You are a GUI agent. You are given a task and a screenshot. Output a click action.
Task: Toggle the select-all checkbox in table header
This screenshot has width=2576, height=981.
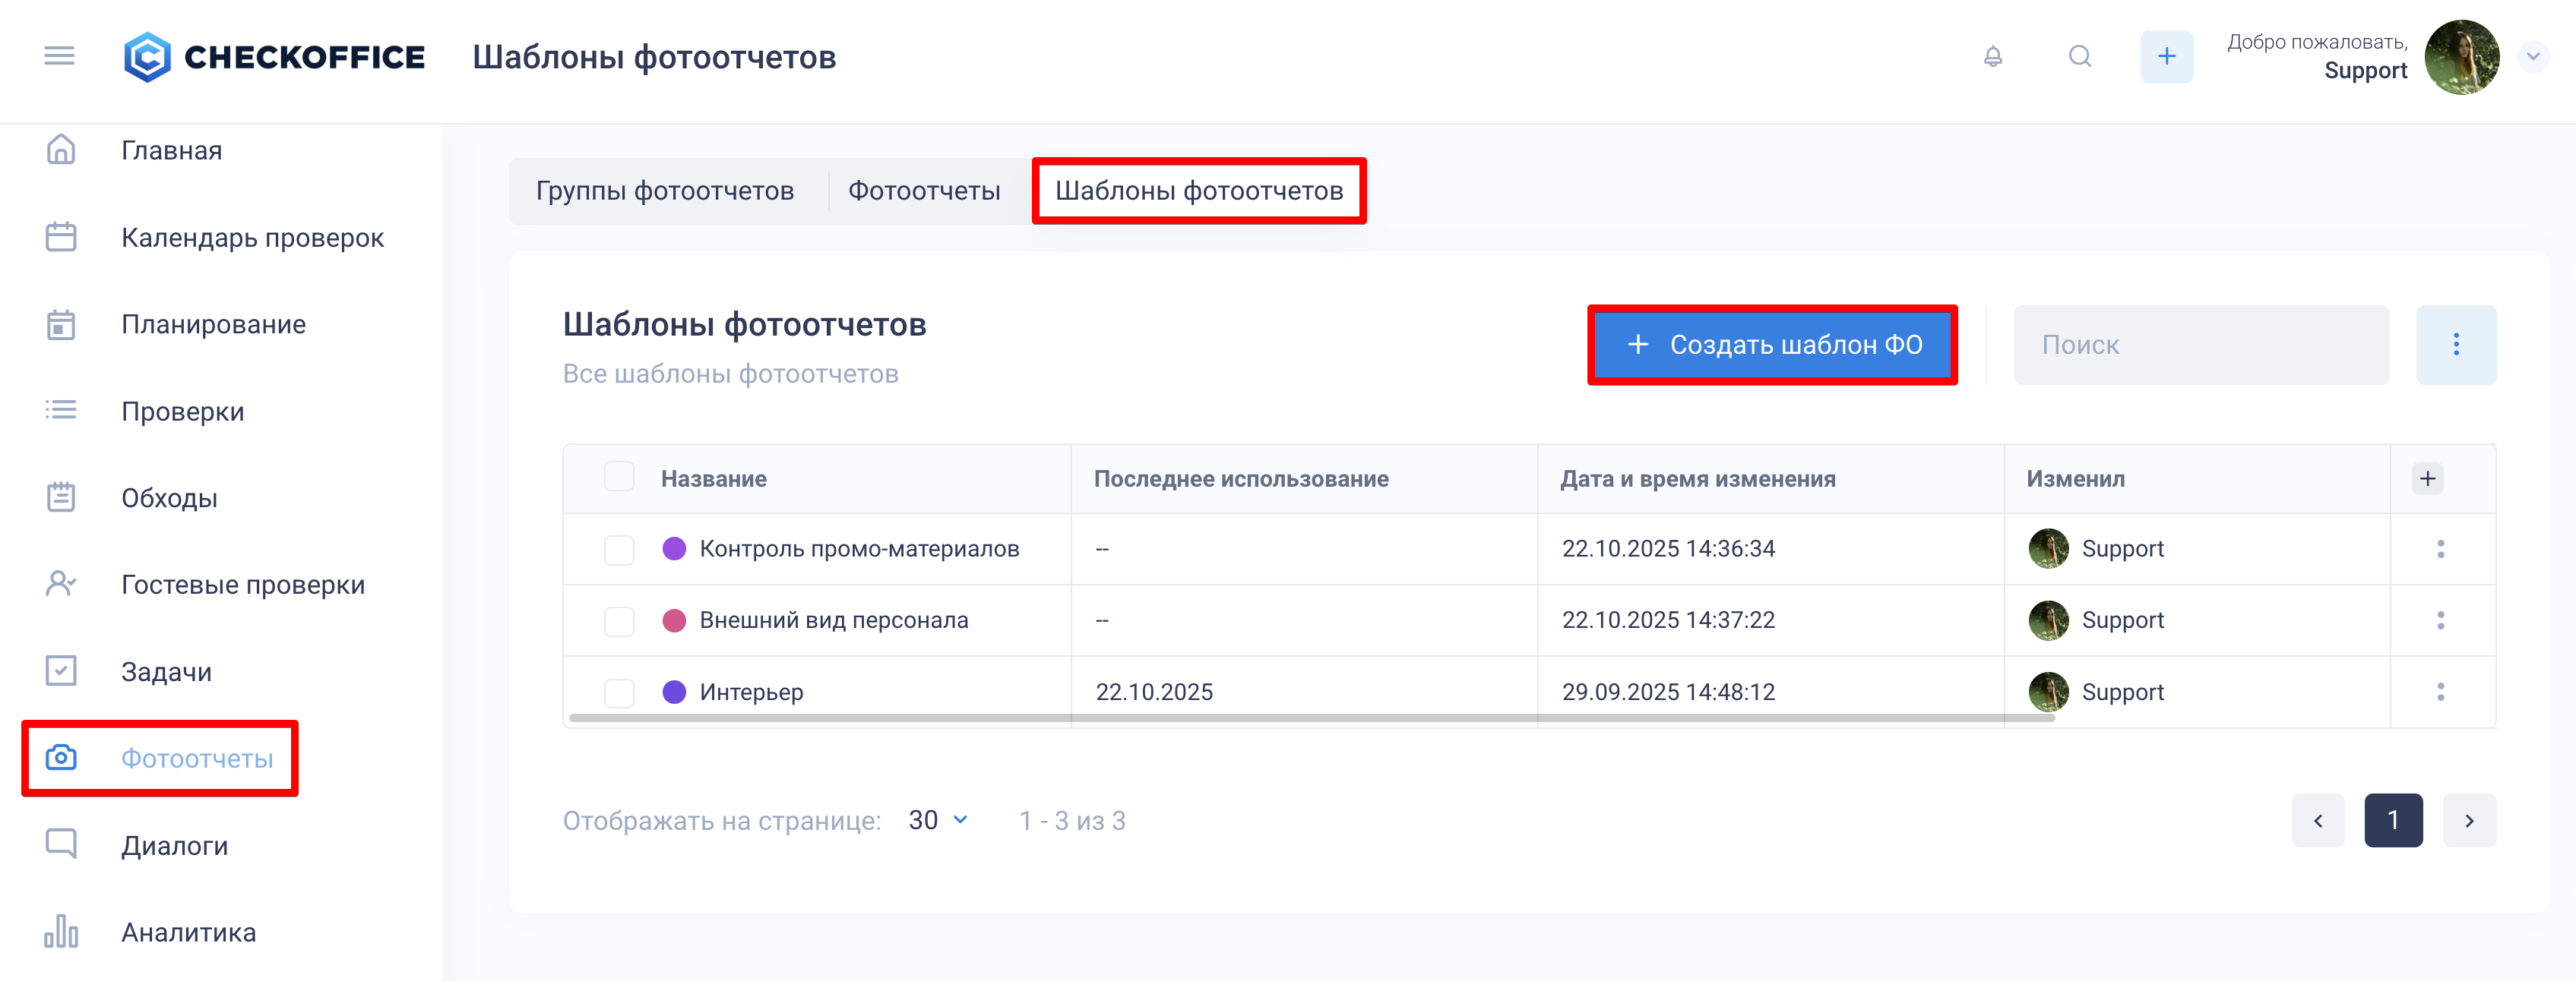(619, 478)
